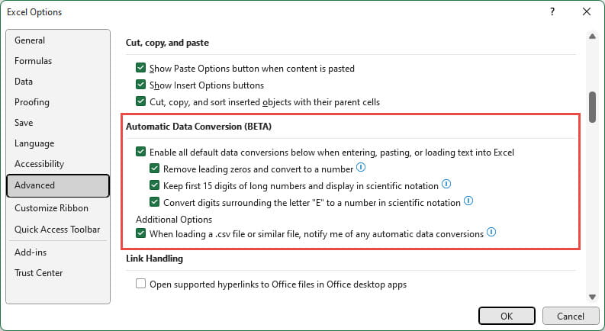Toggle Cut, copy, and sort inserted objects

(140, 101)
